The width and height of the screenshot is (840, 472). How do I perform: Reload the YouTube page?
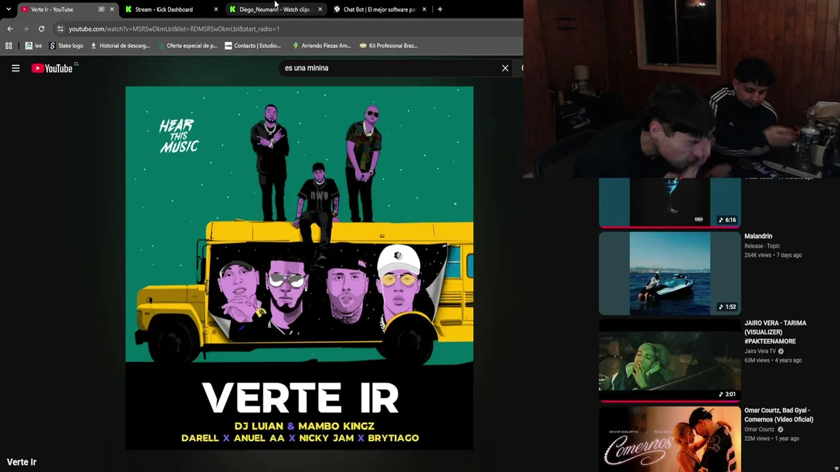pyautogui.click(x=41, y=29)
